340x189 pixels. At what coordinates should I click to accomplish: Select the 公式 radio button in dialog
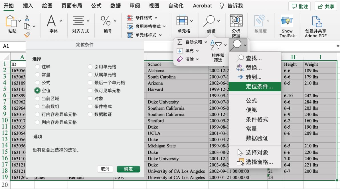tap(37, 83)
